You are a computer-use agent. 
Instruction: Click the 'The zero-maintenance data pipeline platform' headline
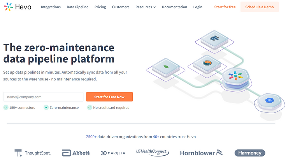pos(59,53)
